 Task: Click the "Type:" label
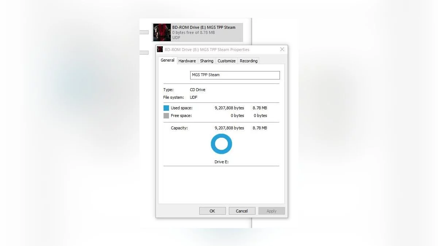pos(168,90)
